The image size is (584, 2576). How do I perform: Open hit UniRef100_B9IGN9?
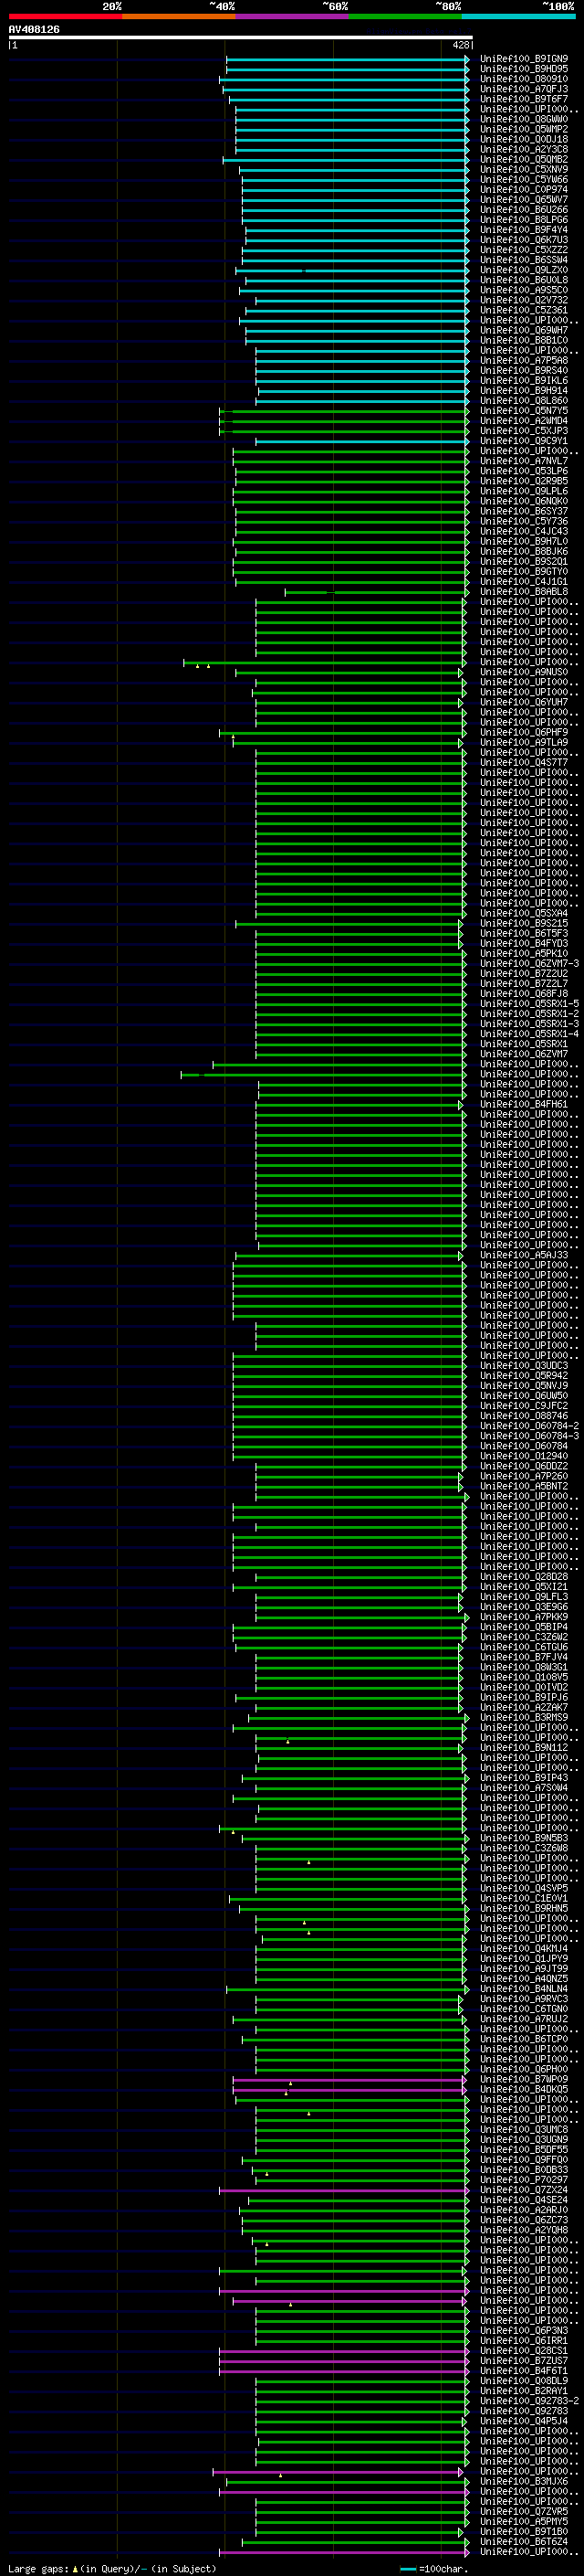coord(524,59)
